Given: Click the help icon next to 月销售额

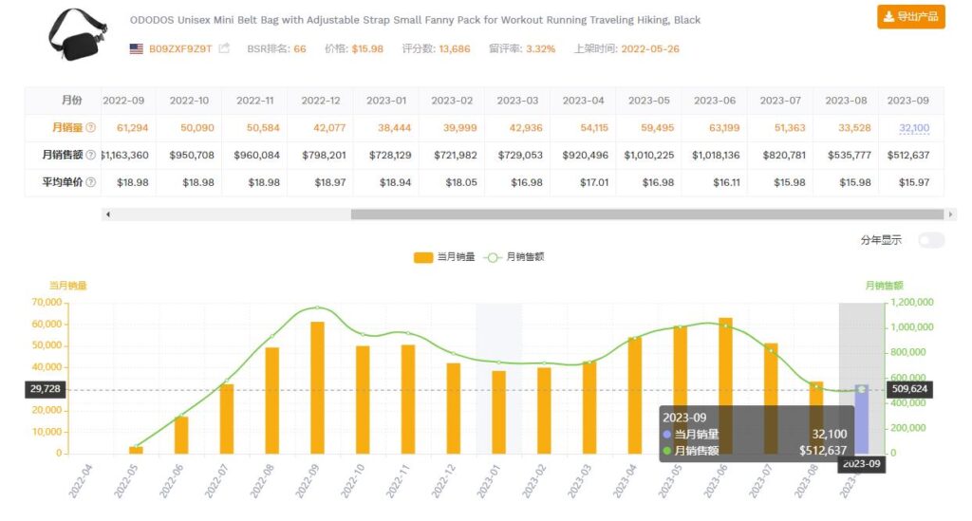Looking at the screenshot, I should coord(91,155).
